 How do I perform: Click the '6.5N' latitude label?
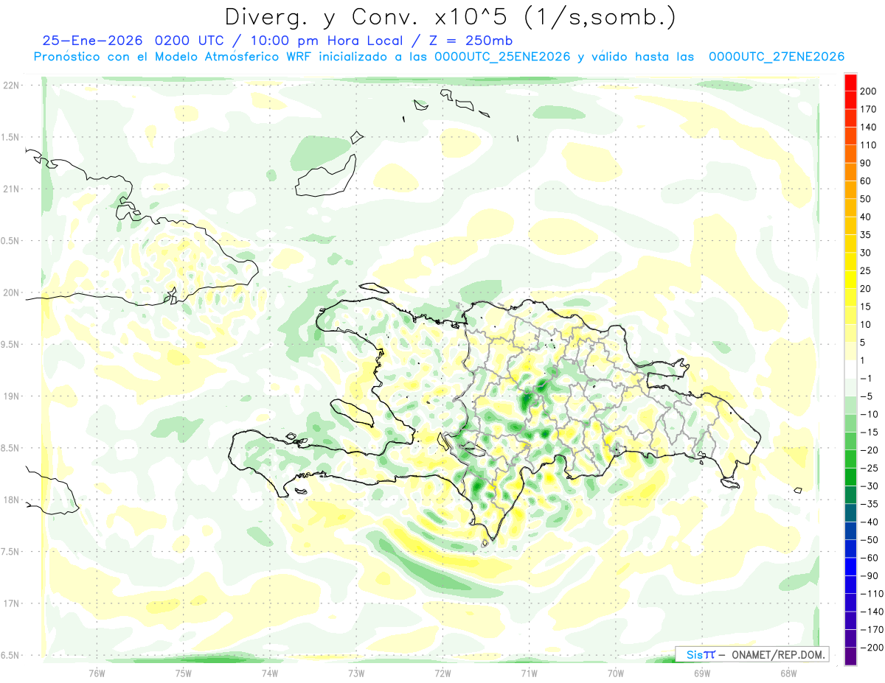point(11,655)
